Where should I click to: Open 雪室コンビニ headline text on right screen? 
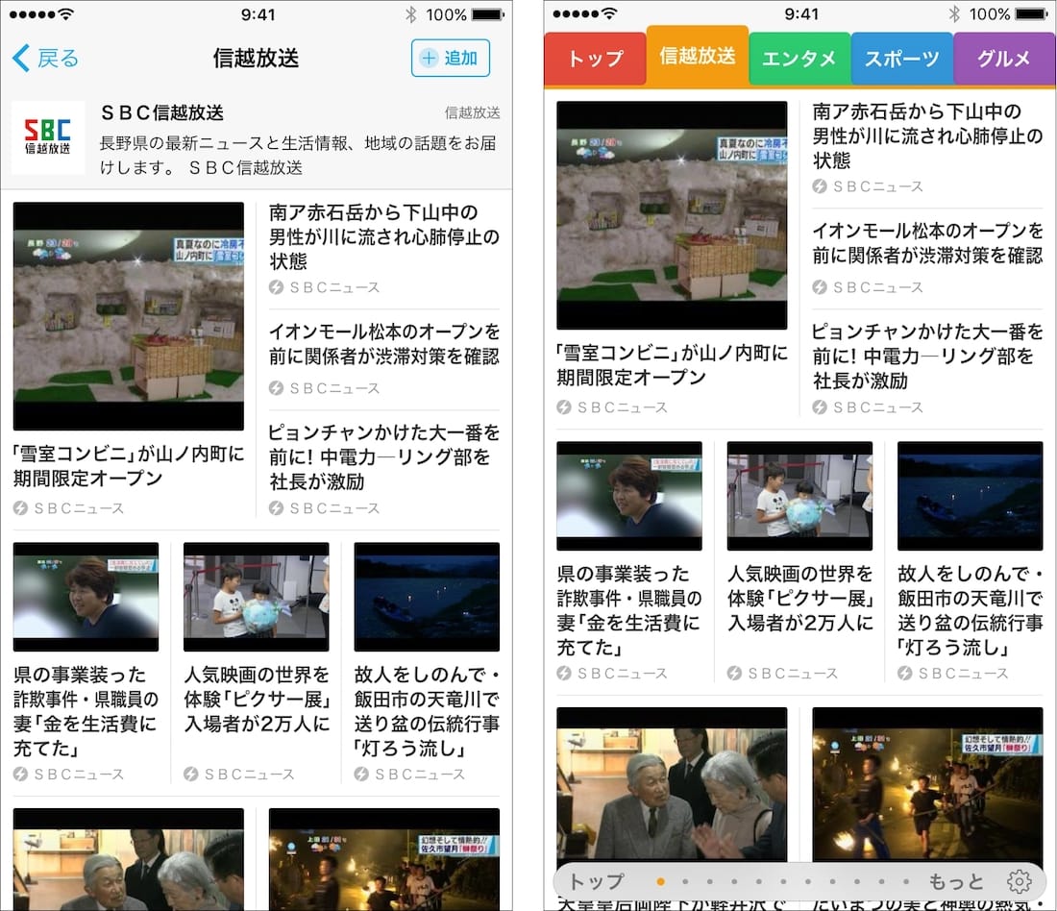click(672, 365)
